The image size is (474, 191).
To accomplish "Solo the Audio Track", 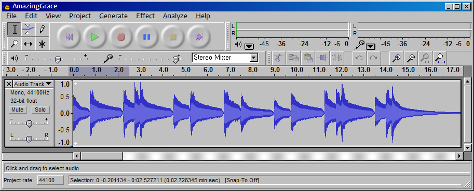I will 40,110.
